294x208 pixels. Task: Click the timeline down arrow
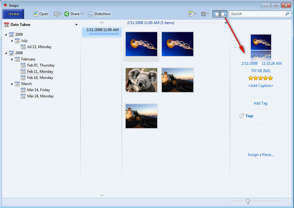tap(102, 195)
